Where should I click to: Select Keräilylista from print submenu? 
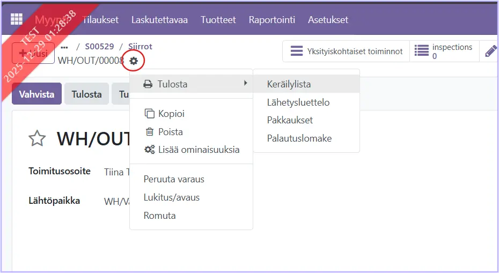pos(289,84)
